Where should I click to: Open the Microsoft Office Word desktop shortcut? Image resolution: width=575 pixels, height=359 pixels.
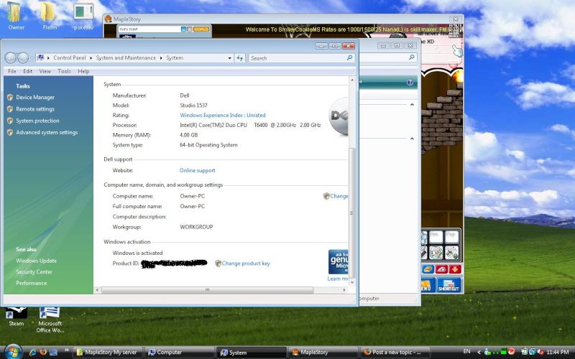point(50,320)
